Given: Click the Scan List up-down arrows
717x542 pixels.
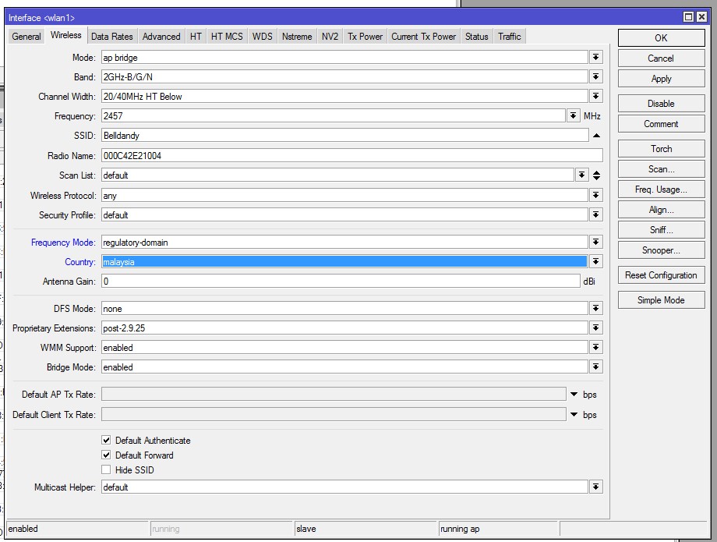Looking at the screenshot, I should click(x=597, y=175).
